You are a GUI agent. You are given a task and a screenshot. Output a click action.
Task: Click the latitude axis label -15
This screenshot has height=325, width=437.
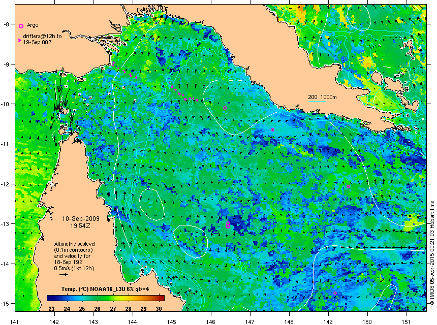[5, 303]
